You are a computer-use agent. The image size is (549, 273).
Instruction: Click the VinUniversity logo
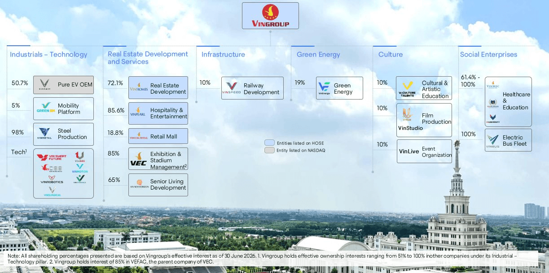point(493,119)
